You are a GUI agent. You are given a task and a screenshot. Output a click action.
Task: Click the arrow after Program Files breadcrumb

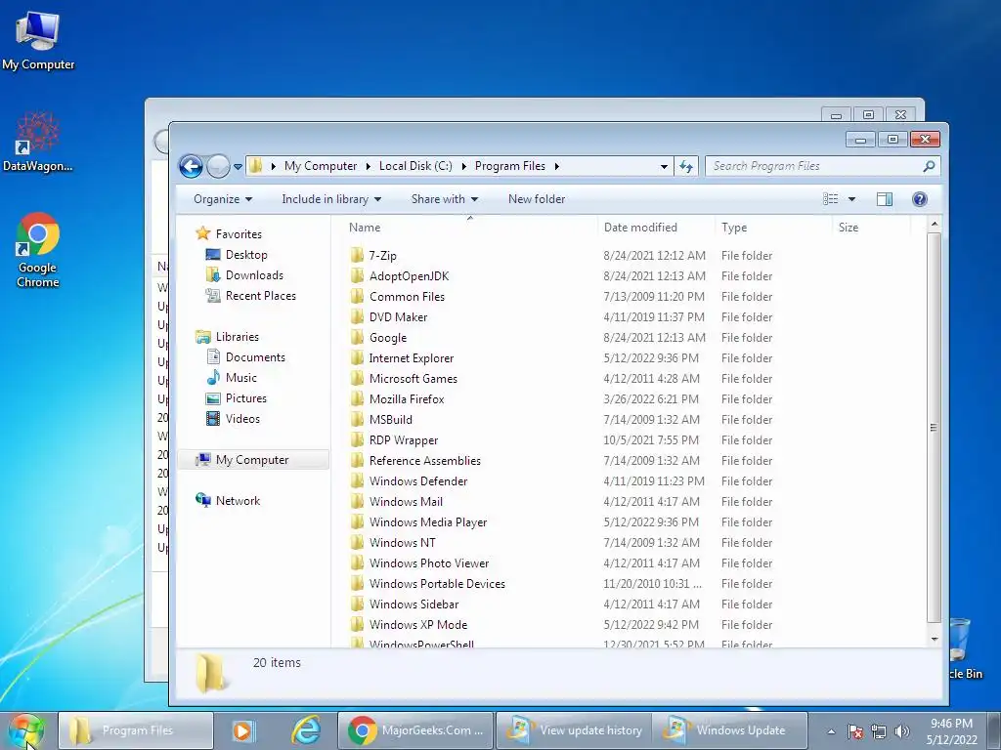coord(556,166)
